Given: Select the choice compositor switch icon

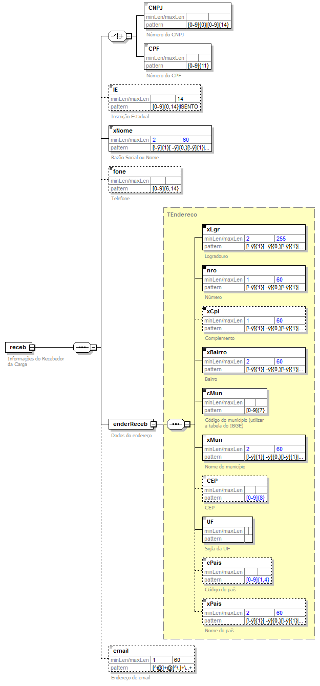Looking at the screenshot, I should 117,36.
